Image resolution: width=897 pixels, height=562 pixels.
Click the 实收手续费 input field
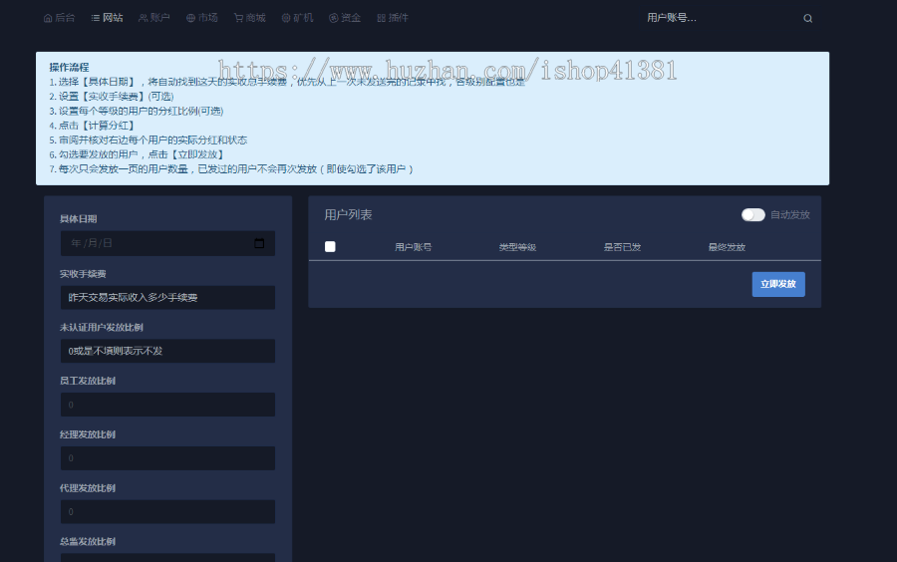click(x=167, y=297)
